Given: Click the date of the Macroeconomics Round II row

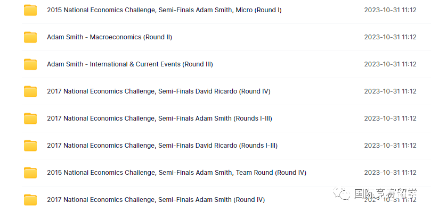Looking at the screenshot, I should click(x=390, y=37).
